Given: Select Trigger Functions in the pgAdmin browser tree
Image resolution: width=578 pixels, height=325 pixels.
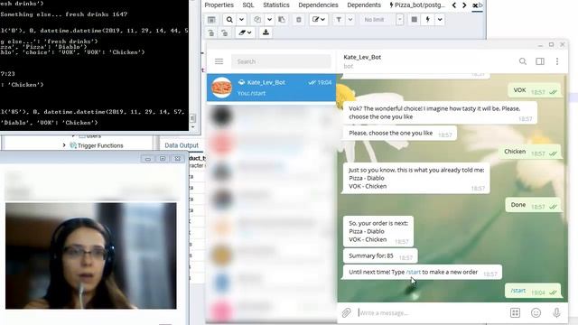Looking at the screenshot, I should (x=100, y=145).
